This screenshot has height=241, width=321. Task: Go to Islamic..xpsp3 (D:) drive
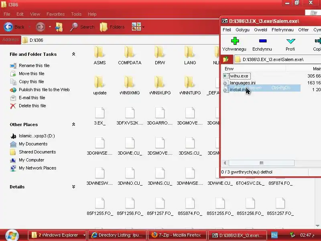[37, 136]
